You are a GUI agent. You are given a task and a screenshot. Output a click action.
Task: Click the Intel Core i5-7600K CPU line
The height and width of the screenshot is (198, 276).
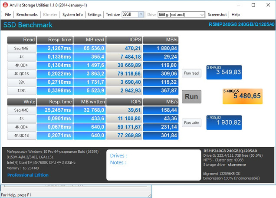click(41, 162)
